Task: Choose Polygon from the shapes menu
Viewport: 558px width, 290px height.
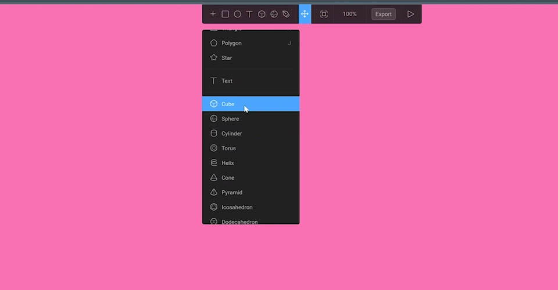Action: pyautogui.click(x=251, y=43)
